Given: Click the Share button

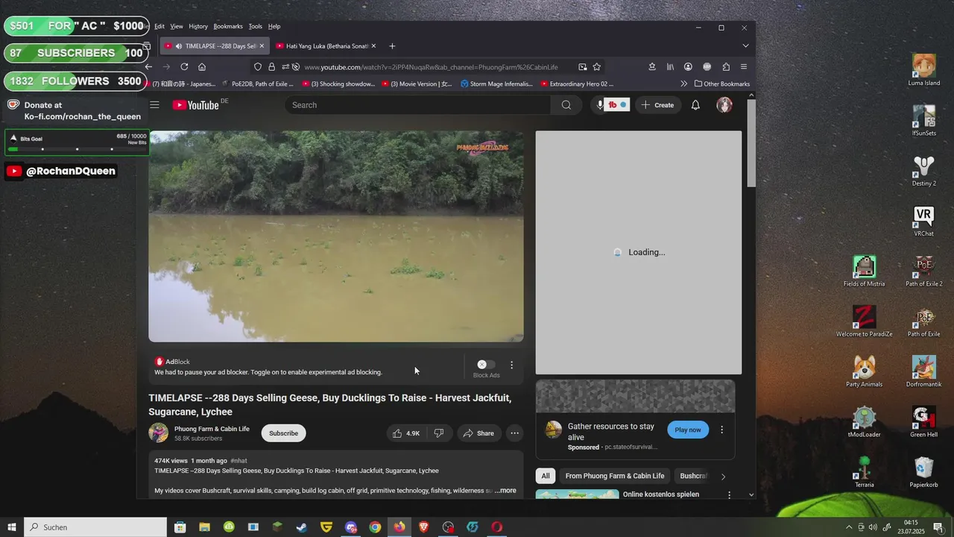Looking at the screenshot, I should tap(478, 433).
